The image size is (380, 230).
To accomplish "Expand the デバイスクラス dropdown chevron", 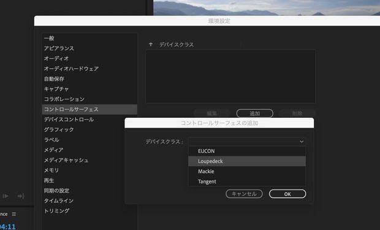I will [302, 142].
